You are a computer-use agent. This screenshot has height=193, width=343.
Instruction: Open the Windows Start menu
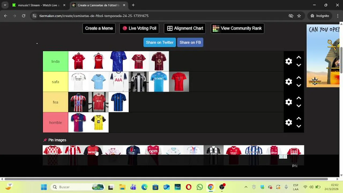pos(44,187)
